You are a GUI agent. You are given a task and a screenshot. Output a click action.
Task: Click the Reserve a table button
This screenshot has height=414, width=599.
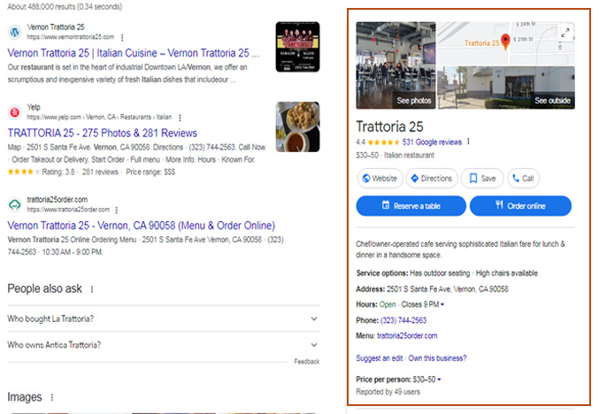point(411,206)
